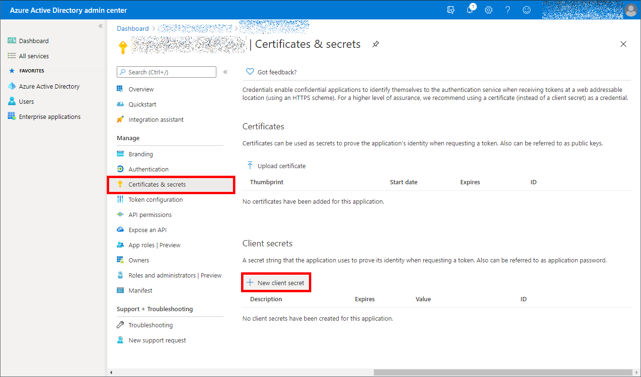Click the horizontal scrollbar thumb
This screenshot has width=641, height=377.
click(x=503, y=373)
